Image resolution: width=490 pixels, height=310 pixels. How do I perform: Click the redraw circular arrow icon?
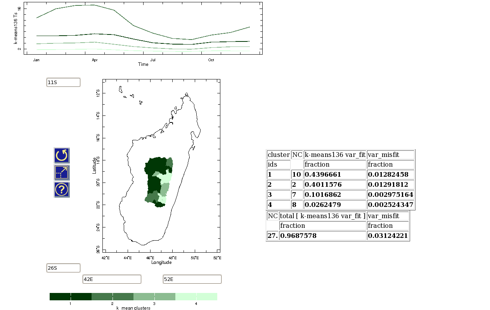click(x=62, y=155)
